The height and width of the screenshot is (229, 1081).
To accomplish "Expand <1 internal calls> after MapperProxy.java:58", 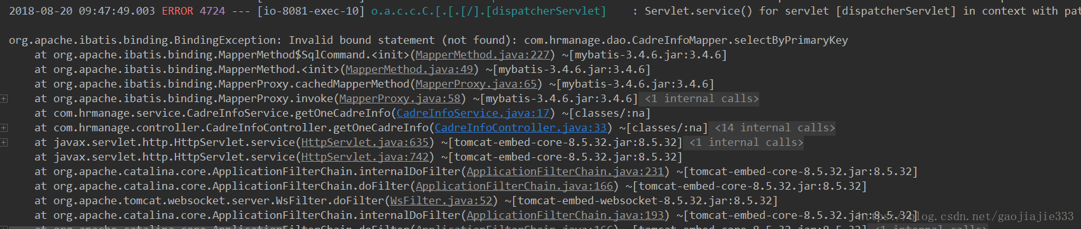I will [x=701, y=99].
